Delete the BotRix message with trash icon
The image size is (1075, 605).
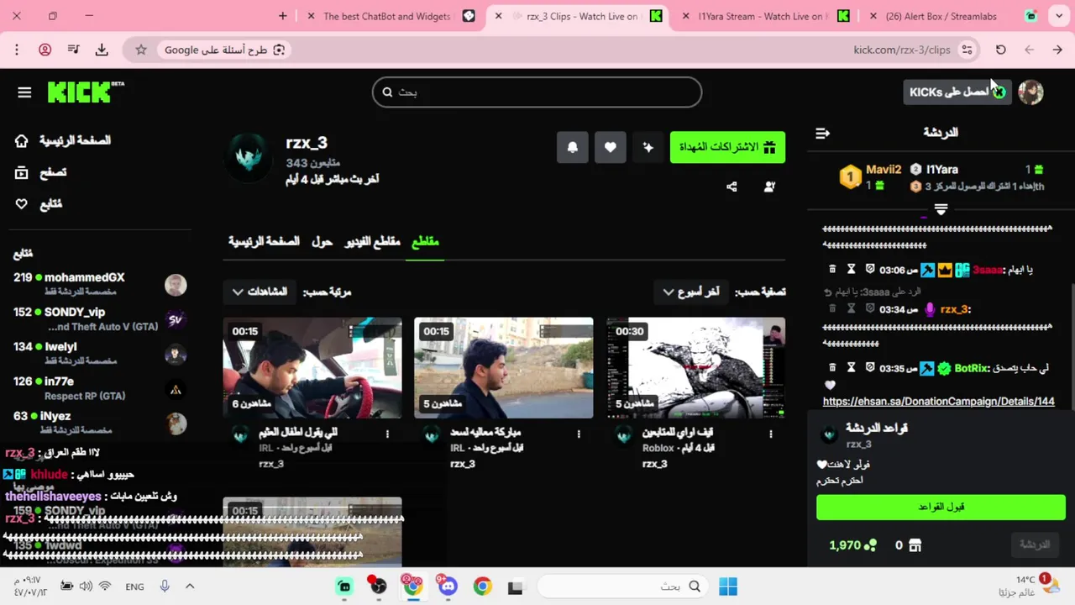pos(832,368)
